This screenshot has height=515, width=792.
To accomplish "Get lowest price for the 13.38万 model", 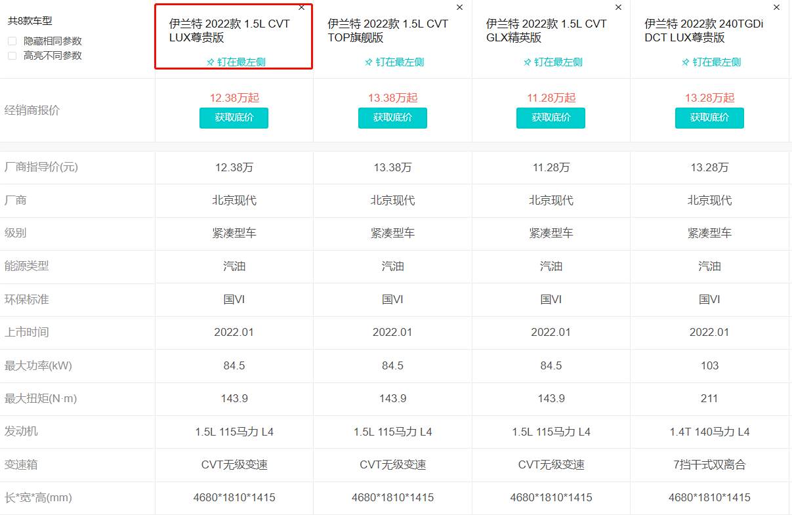I will click(392, 118).
